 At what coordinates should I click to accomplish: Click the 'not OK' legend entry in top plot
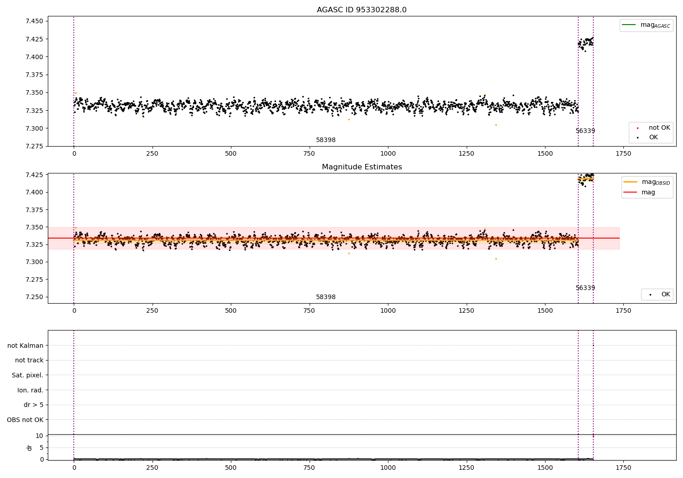[x=653, y=128]
